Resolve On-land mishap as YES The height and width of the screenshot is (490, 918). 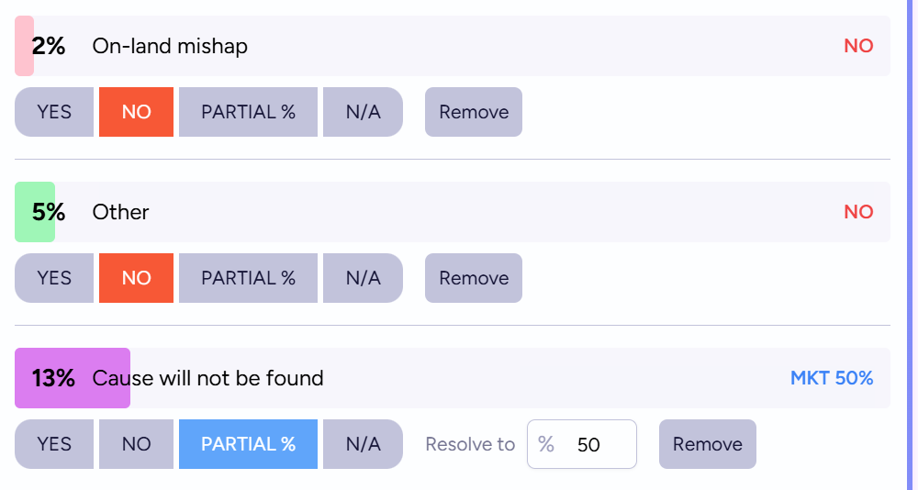pyautogui.click(x=54, y=112)
